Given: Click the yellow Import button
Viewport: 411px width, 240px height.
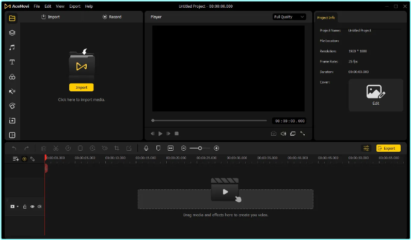Looking at the screenshot, I should point(81,88).
